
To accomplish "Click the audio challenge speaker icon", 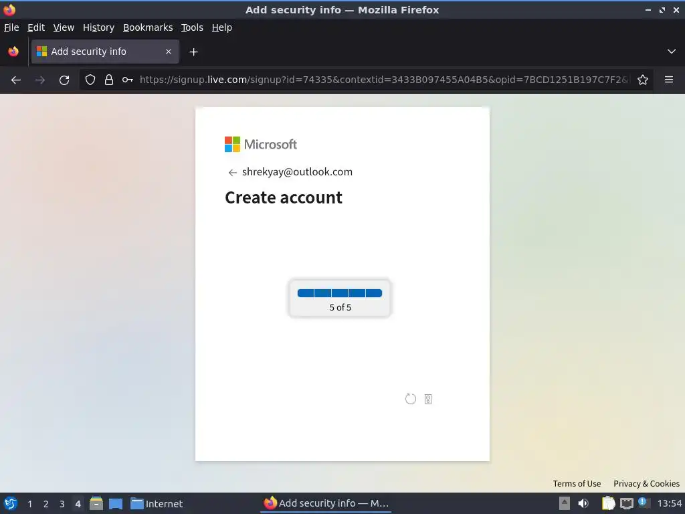I will pyautogui.click(x=428, y=399).
